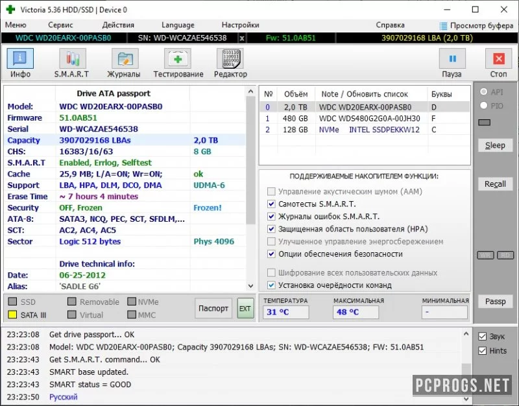The image size is (519, 406).
Task: Open the Меню menu
Action: point(16,25)
